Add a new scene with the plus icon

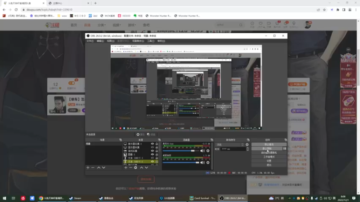click(88, 167)
